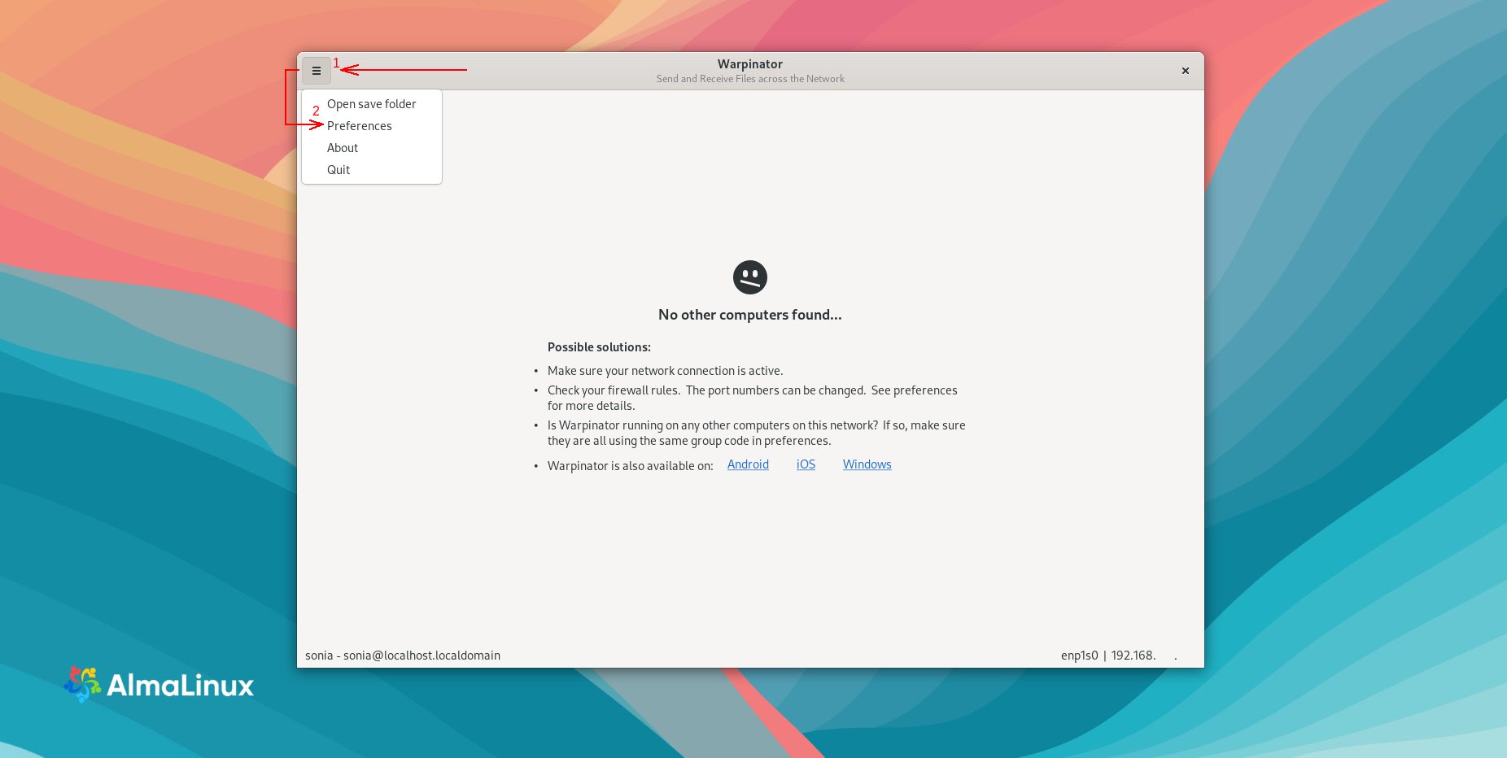
Task: Click the AlmaLinux logo on the desktop
Action: click(159, 685)
